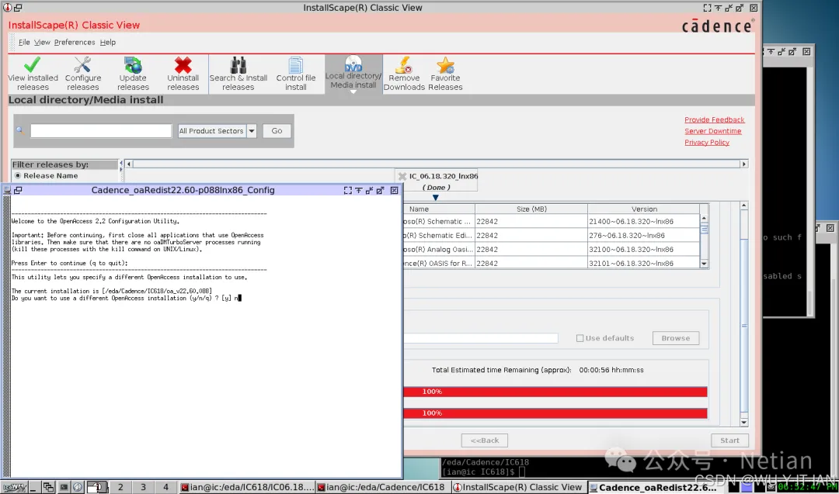Click the product table scroll up arrow
This screenshot has height=494, width=839.
[x=704, y=218]
